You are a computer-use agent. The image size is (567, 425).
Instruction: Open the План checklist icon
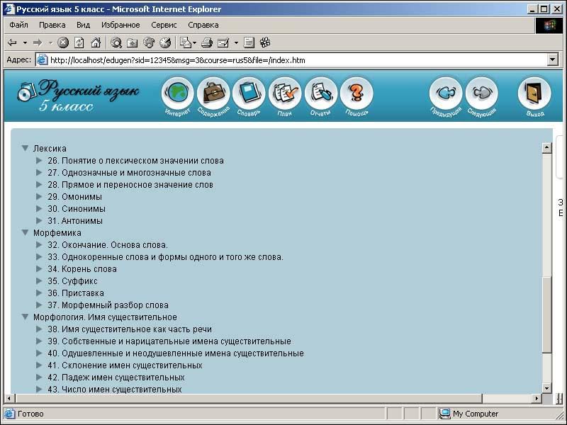tap(285, 93)
